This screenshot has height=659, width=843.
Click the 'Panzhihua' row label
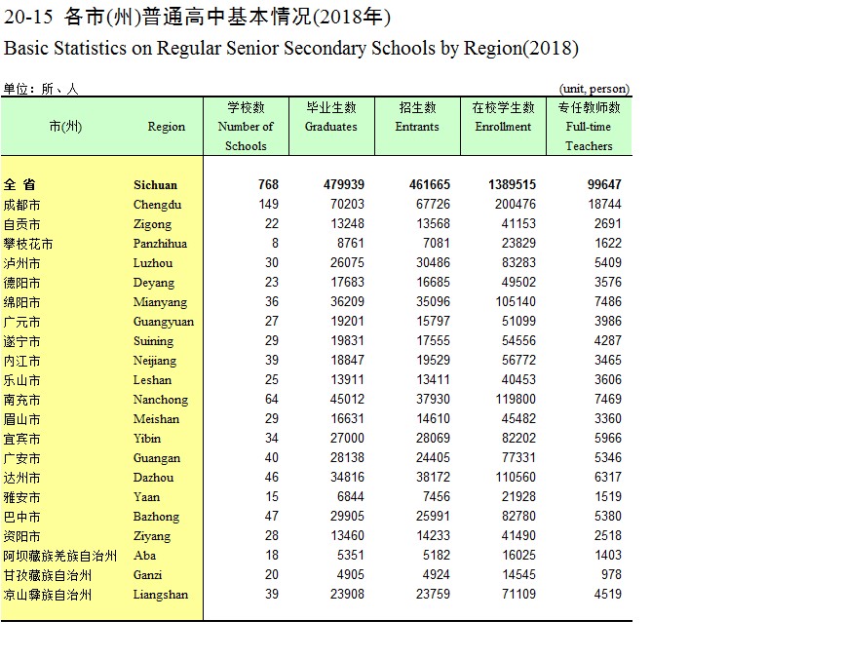point(160,244)
